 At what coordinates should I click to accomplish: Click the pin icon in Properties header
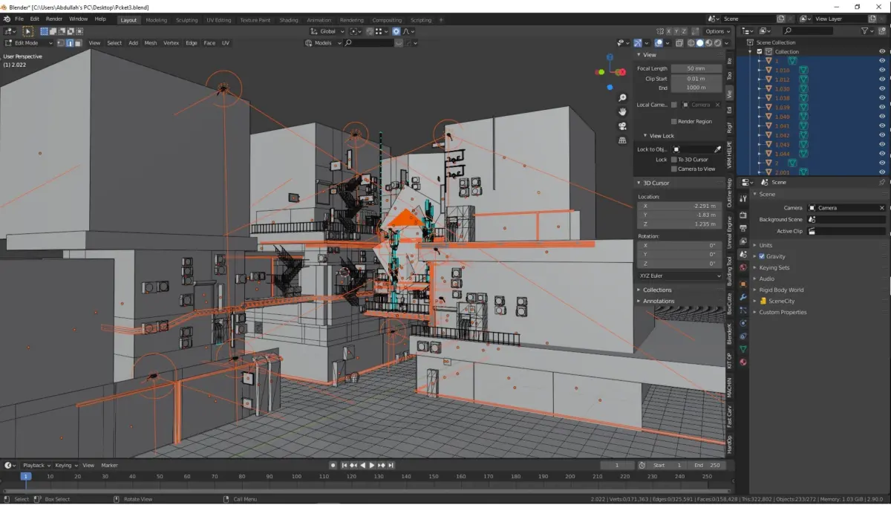pos(881,182)
